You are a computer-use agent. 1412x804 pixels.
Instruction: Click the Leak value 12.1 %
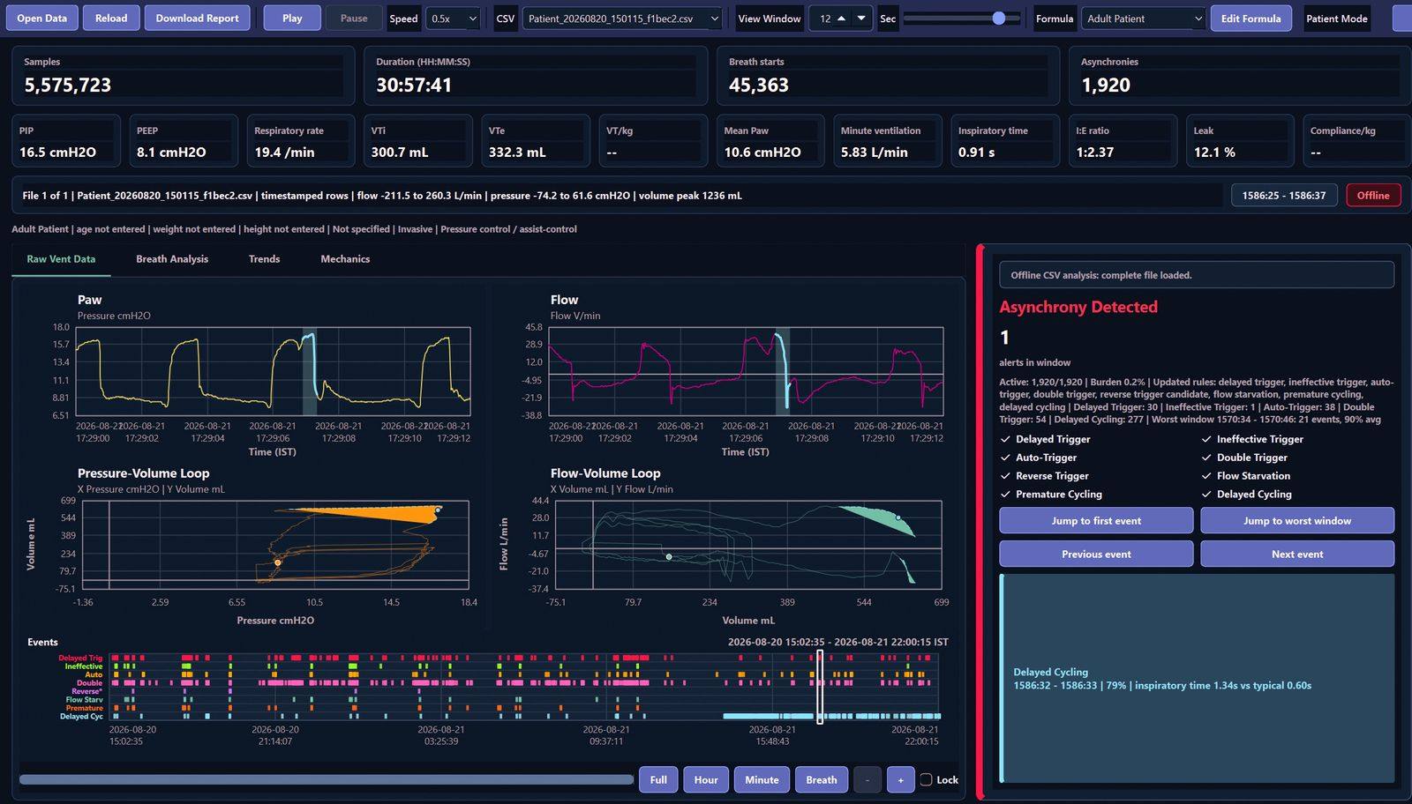1214,153
